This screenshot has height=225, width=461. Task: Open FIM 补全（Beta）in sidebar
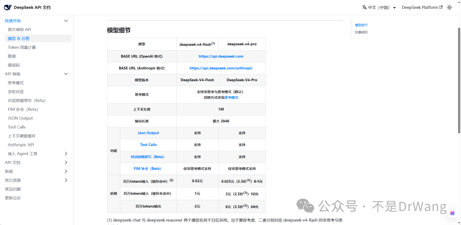[23, 109]
